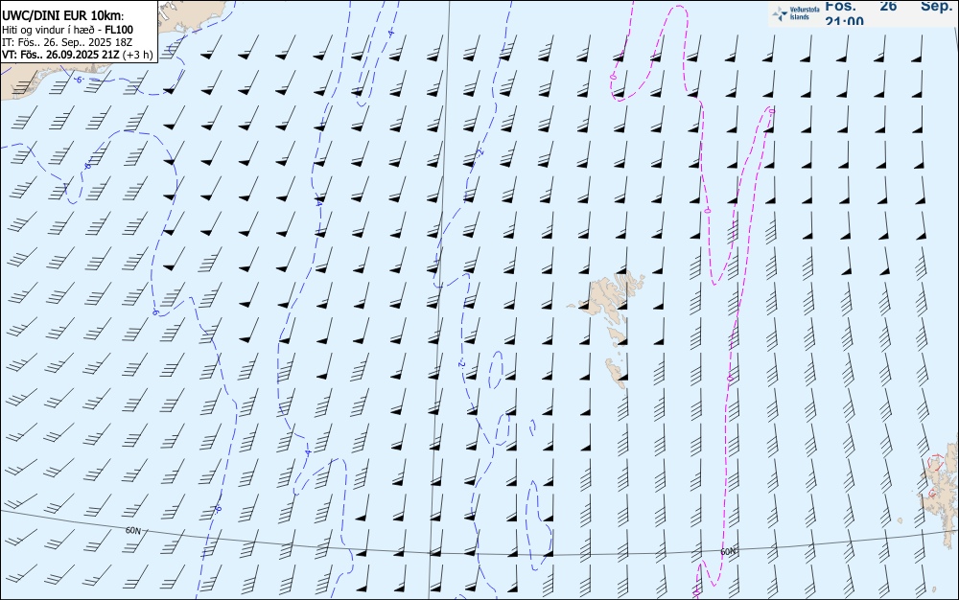
Task: Select the 'UWC/DINI EUR 10km:' title text
Action: [63, 16]
